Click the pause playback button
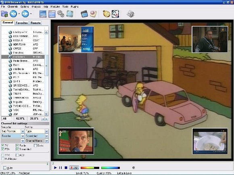The width and height of the screenshot is (234, 175). click(61, 168)
